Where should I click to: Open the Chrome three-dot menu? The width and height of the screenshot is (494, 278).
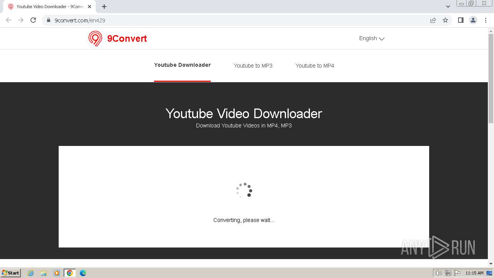[x=486, y=20]
